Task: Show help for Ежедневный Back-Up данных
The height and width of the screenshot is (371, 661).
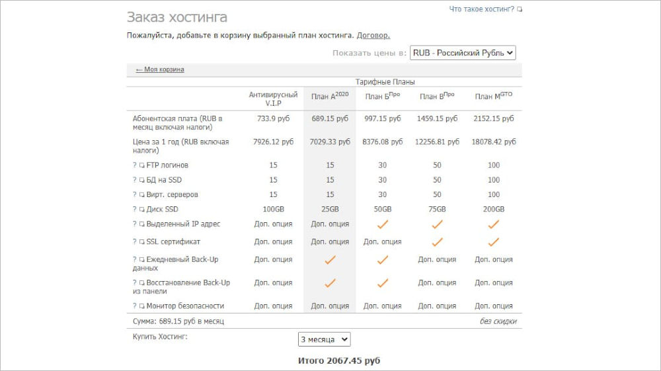Action: [135, 260]
